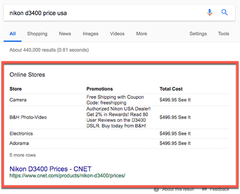Open the Nikon D3400 Prices - CNET link
This screenshot has height=194, width=240.
(x=51, y=169)
